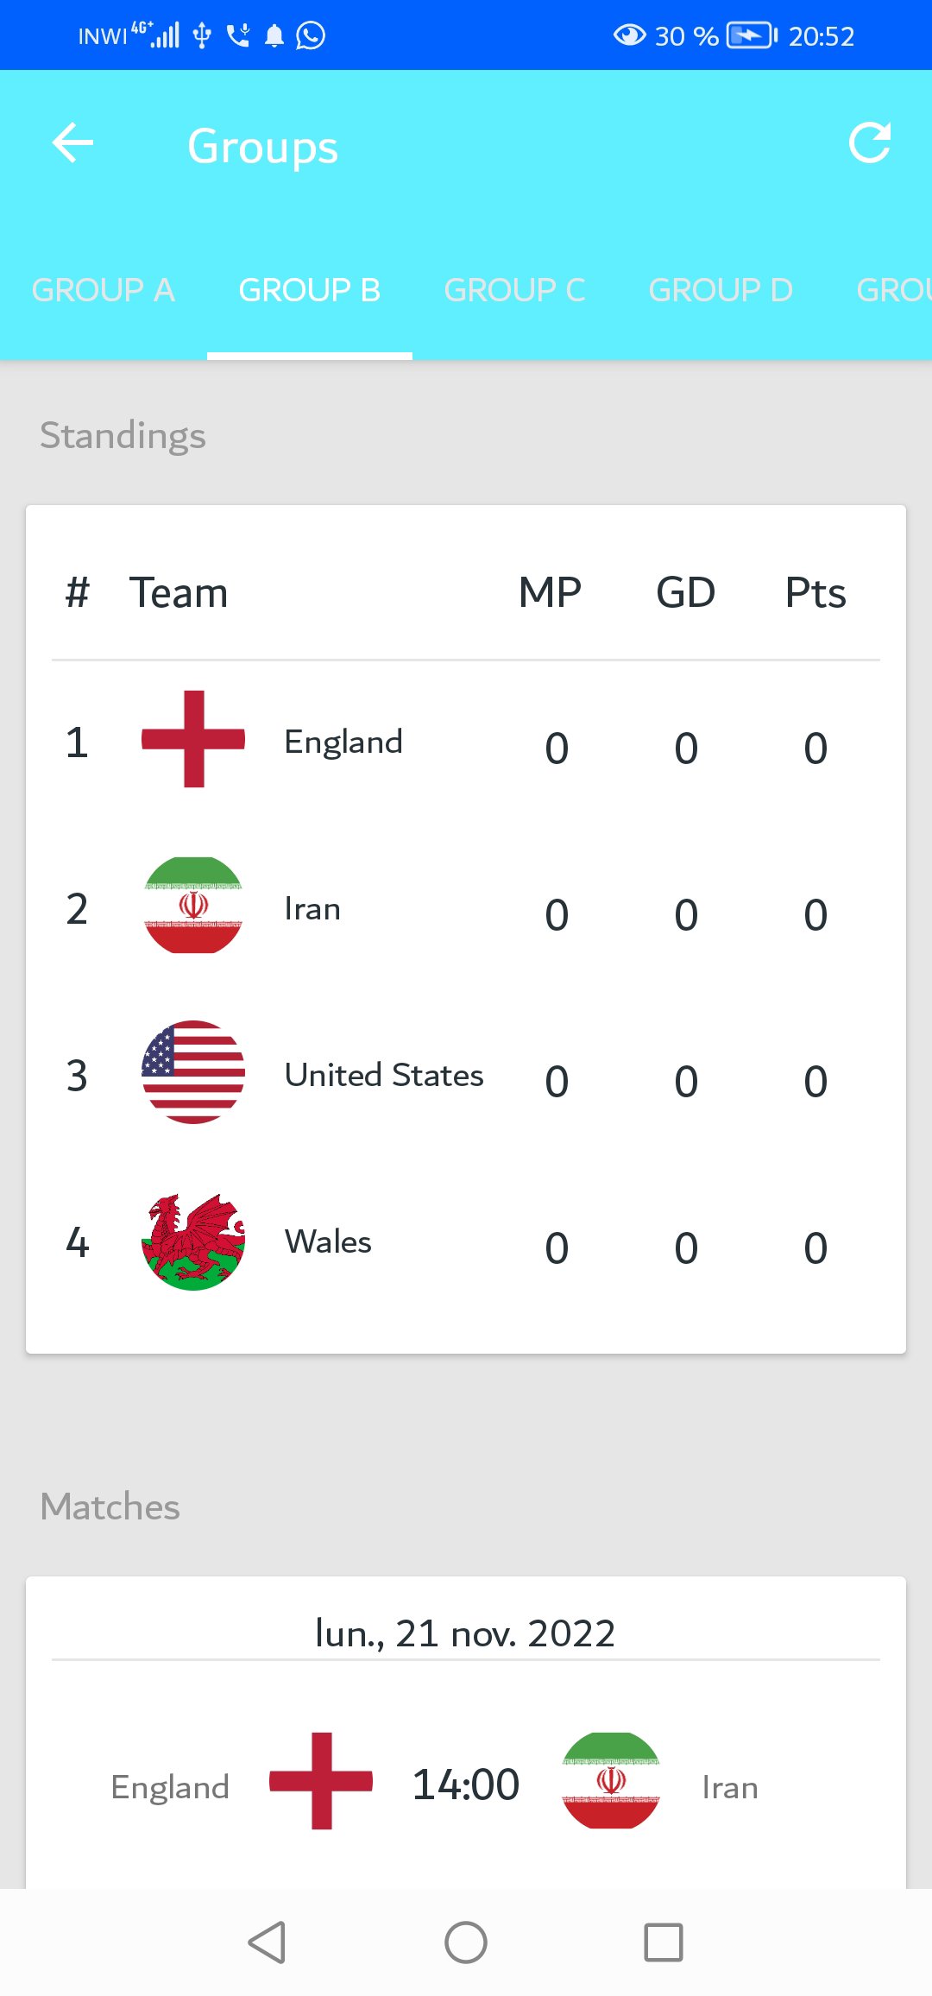Screen dimensions: 932x1996
Task: Open Wales team name in standings
Action: [328, 1242]
